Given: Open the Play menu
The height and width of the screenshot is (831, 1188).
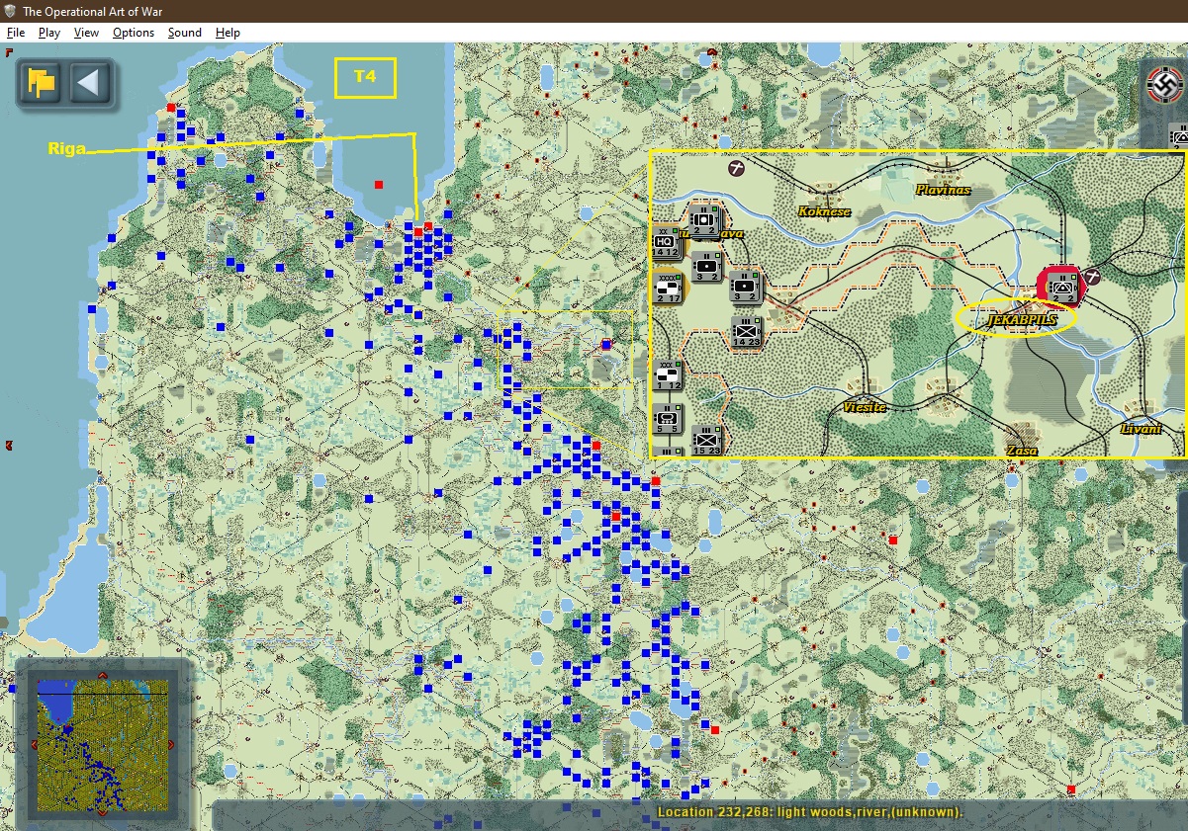Looking at the screenshot, I should coord(49,33).
